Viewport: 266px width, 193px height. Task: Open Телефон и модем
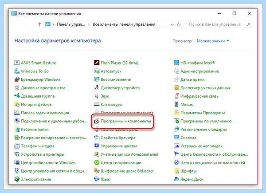coord(34,146)
